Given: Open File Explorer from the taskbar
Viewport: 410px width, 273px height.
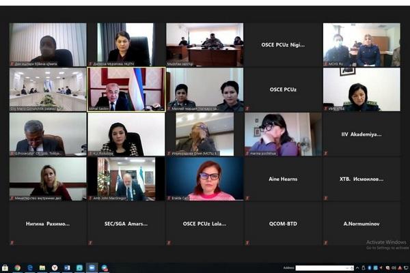Looking at the screenshot, I should [42, 268].
